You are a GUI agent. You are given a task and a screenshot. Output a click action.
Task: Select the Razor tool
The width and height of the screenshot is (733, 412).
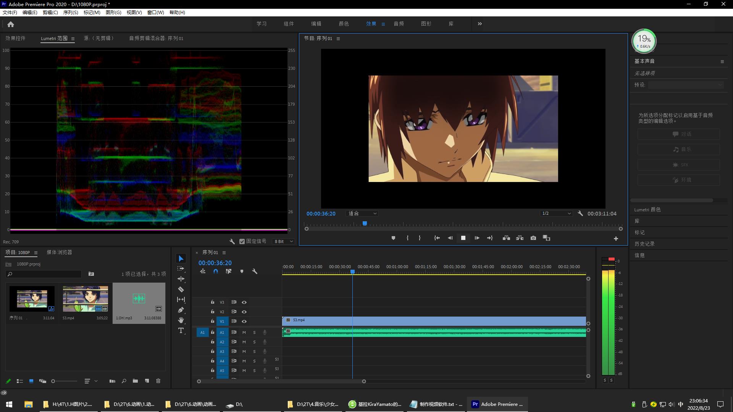coord(181,289)
